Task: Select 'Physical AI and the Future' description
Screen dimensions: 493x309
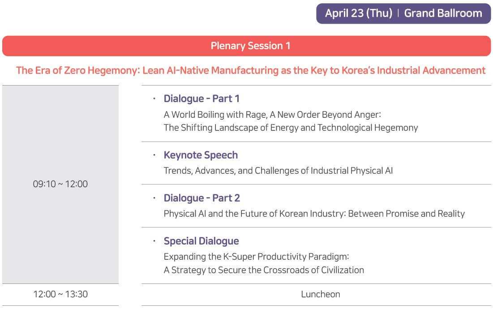Action: (314, 214)
